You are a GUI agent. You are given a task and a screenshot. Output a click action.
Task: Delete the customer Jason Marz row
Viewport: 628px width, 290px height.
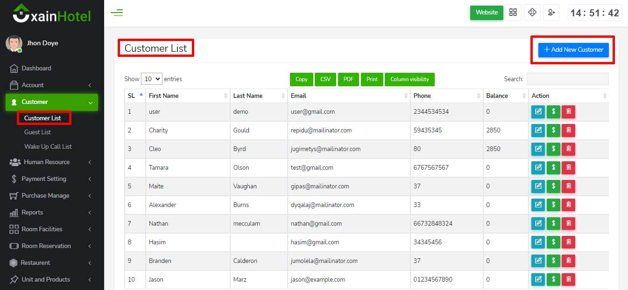(x=568, y=280)
